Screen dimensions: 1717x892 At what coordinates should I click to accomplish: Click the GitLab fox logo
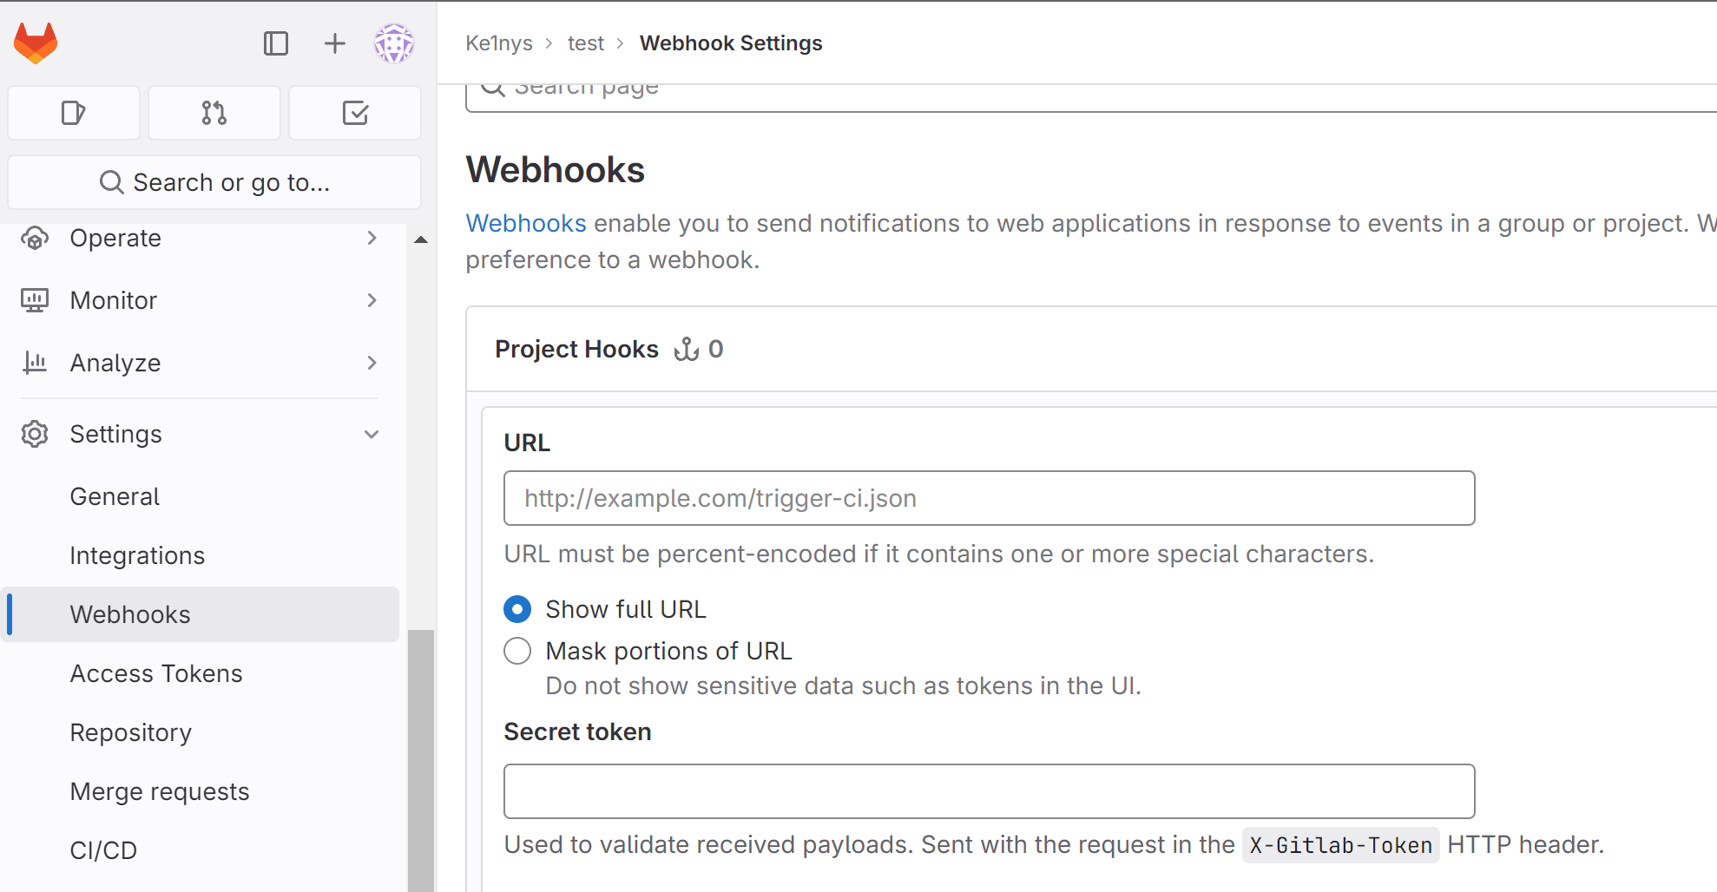36,43
